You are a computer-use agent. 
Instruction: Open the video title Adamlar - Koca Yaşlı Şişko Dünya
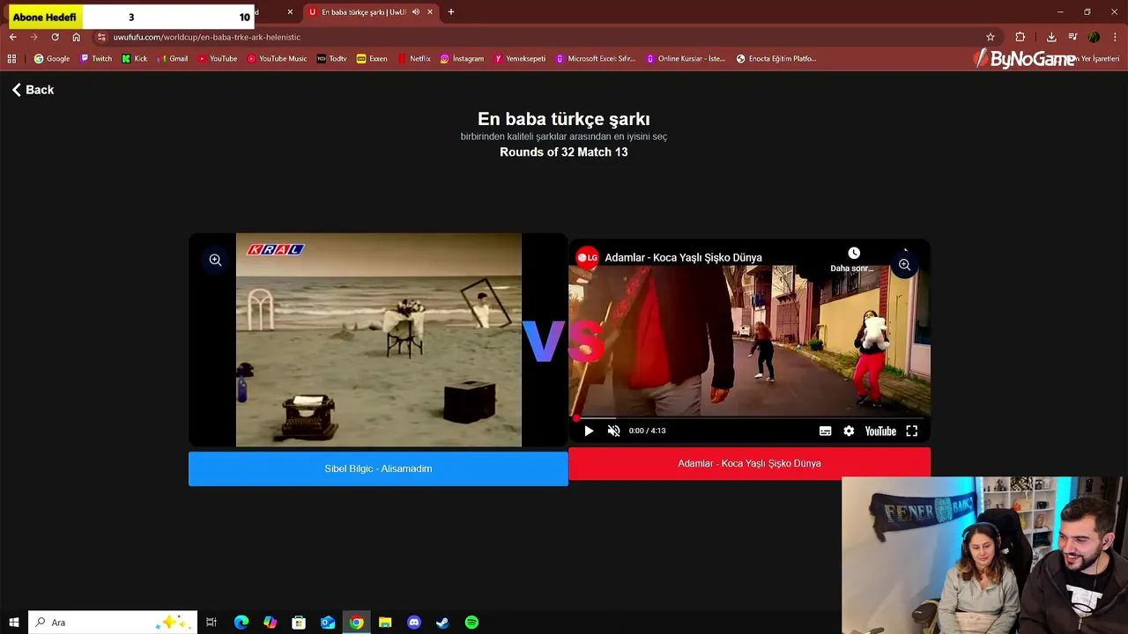pyautogui.click(x=683, y=257)
